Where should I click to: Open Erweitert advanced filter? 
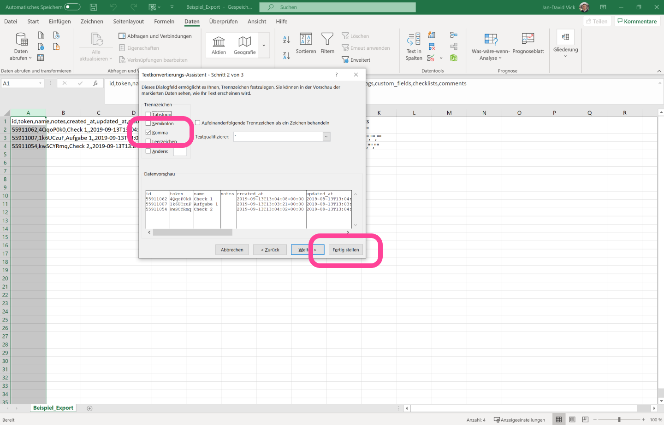(356, 60)
